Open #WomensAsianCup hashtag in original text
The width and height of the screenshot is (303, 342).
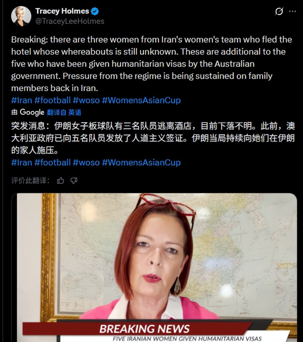pos(141,100)
